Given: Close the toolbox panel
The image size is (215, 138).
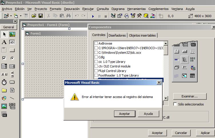Looking at the screenshot, I should pyautogui.click(x=15, y=21).
